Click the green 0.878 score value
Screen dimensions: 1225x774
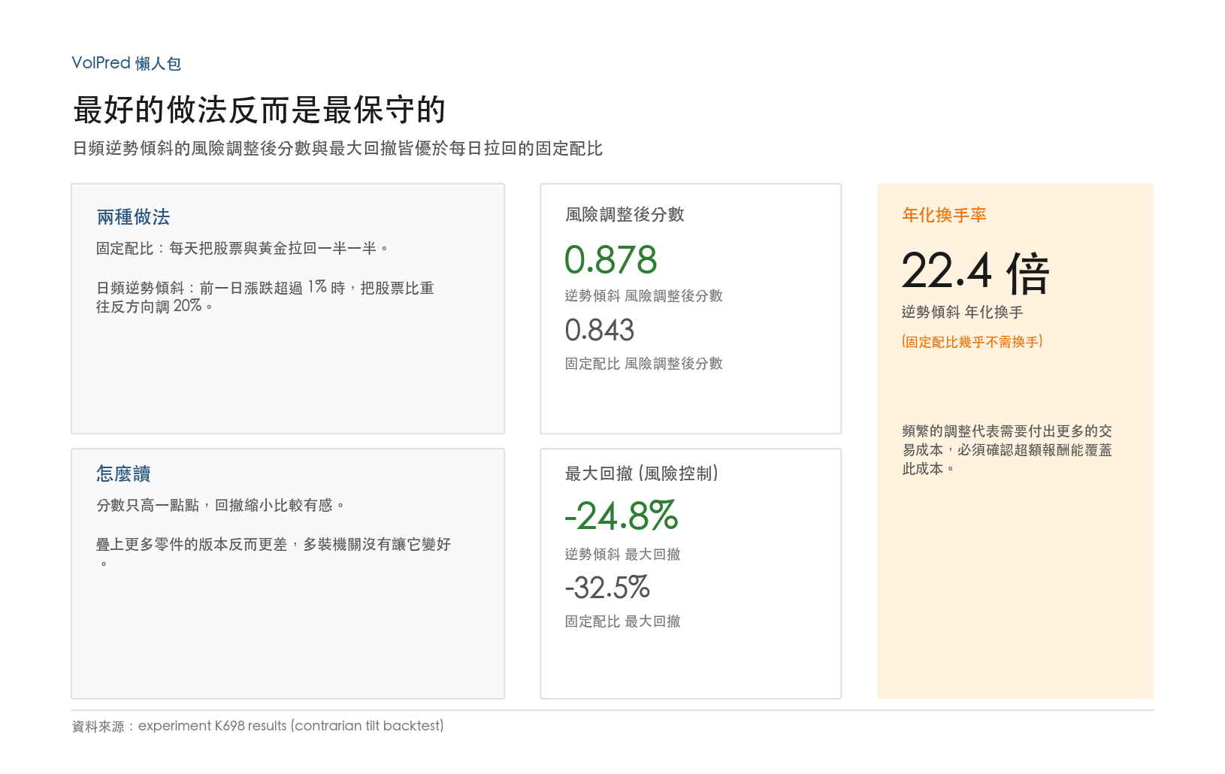[x=610, y=260]
